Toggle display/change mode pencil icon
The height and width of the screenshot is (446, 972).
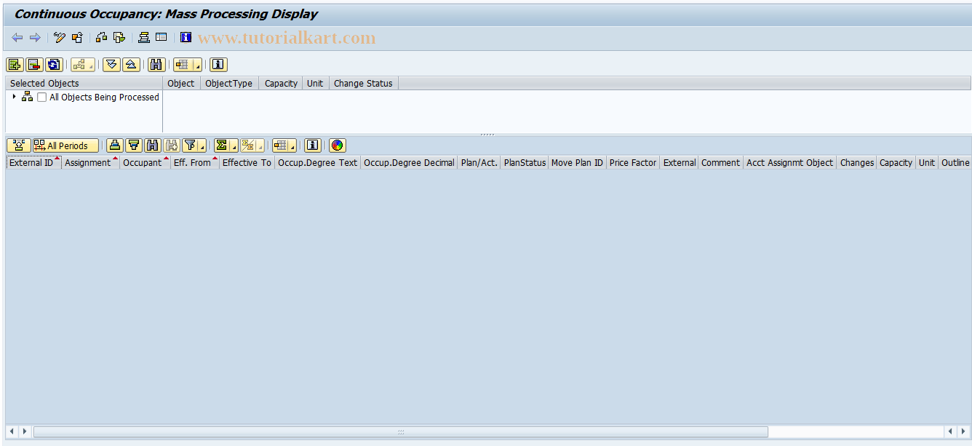coord(60,38)
